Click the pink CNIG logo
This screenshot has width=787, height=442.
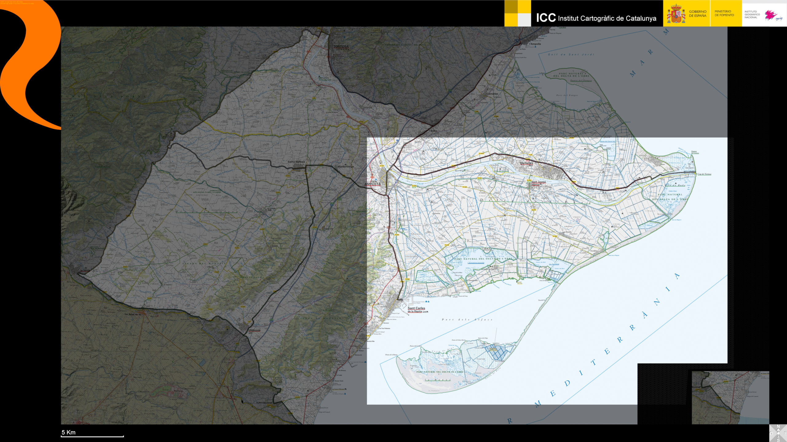[x=771, y=15]
